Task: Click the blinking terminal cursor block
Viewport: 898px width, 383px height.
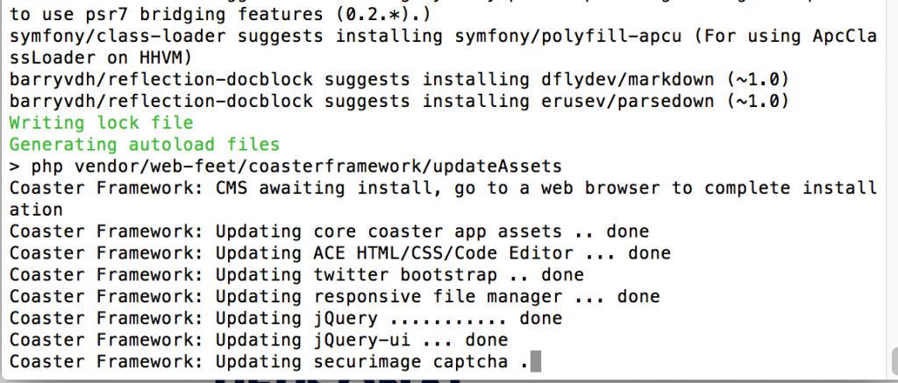Action: [536, 362]
